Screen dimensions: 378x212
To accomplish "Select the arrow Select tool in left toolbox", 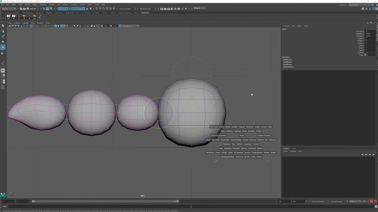I will point(3,26).
